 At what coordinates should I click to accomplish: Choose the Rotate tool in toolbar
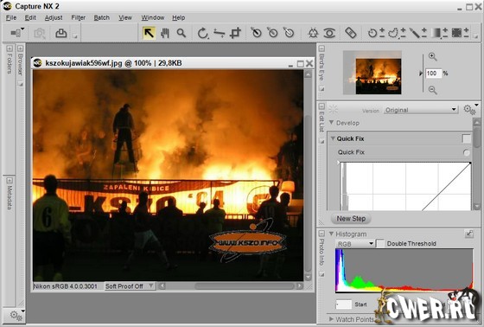[x=202, y=33]
